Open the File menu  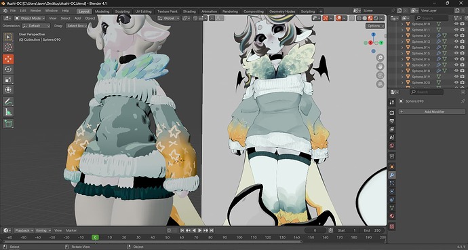13,11
